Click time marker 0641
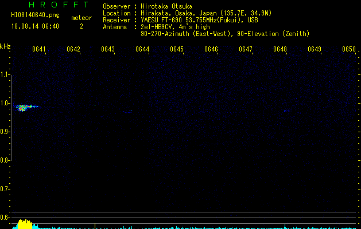Viewport: 361px width, 229px height. pyautogui.click(x=39, y=49)
